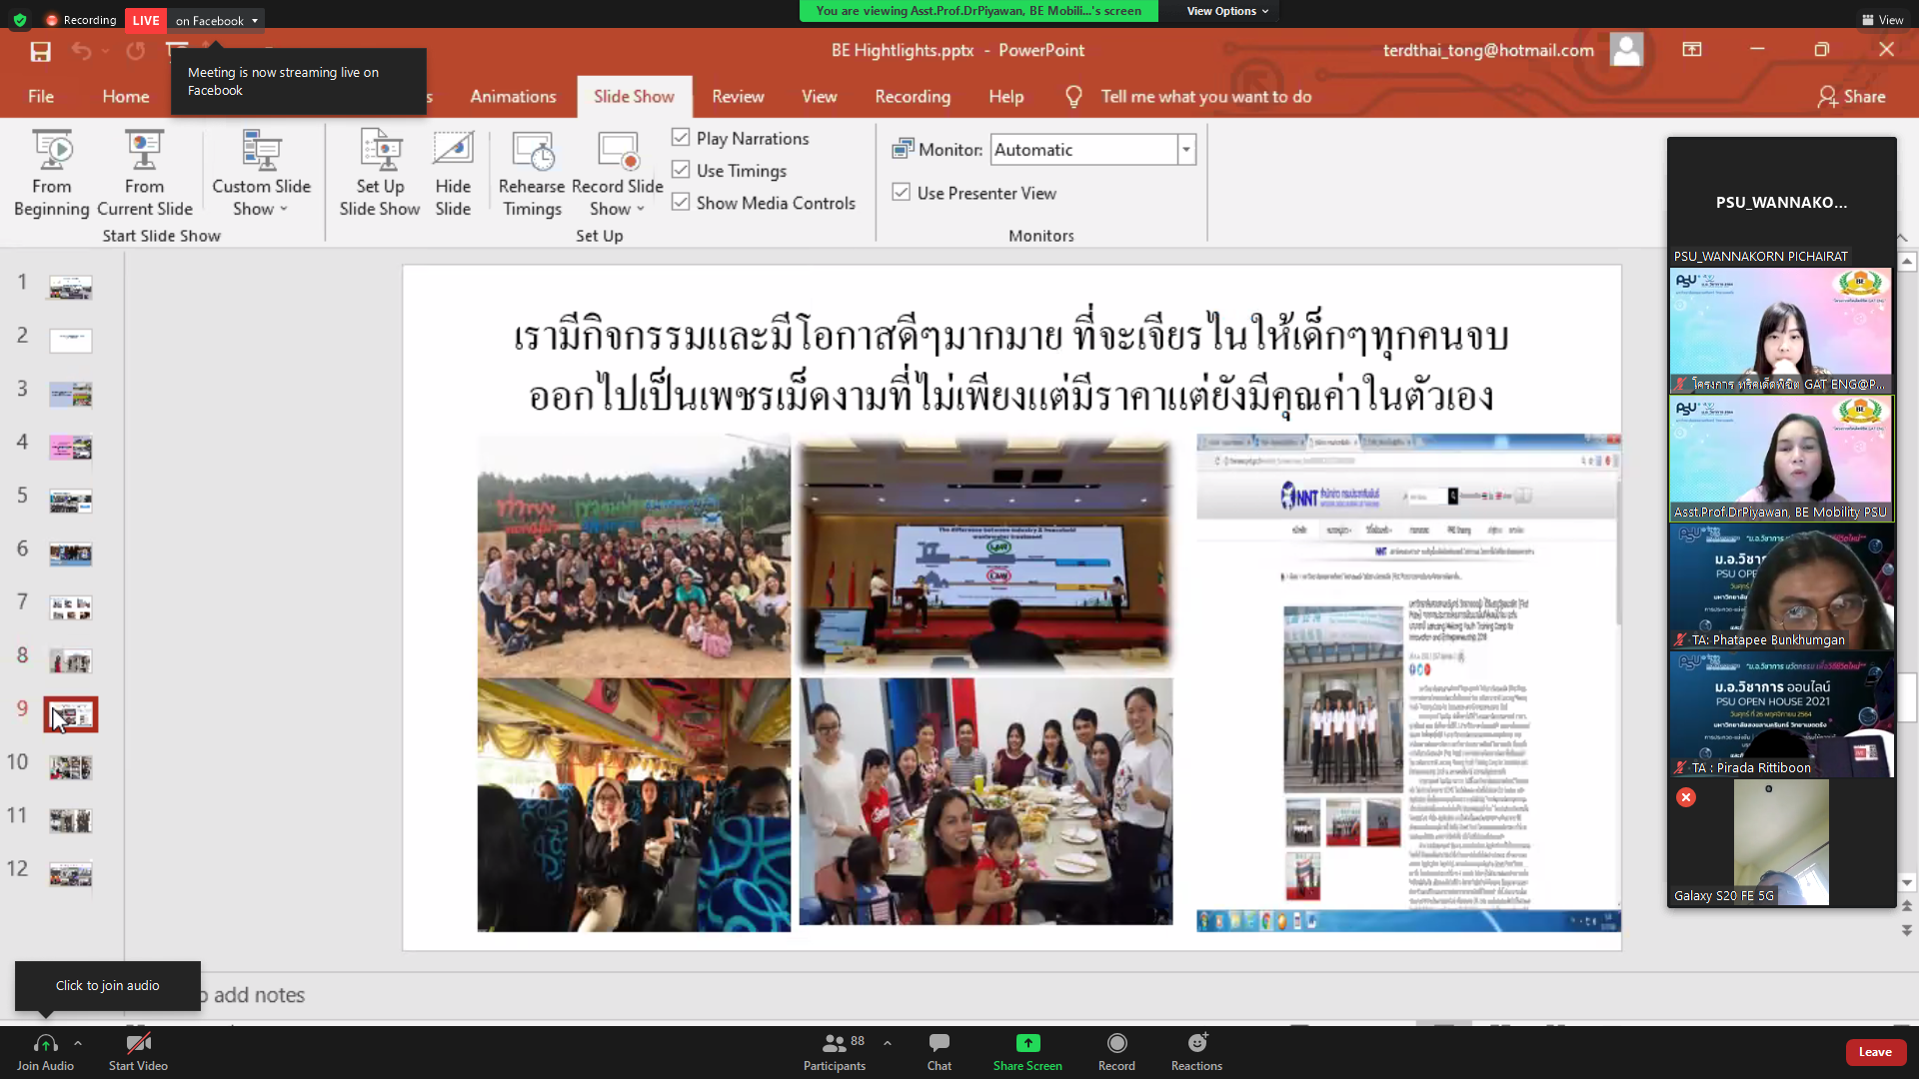
Task: Expand the Monitor Automatic dropdown
Action: click(x=1186, y=150)
